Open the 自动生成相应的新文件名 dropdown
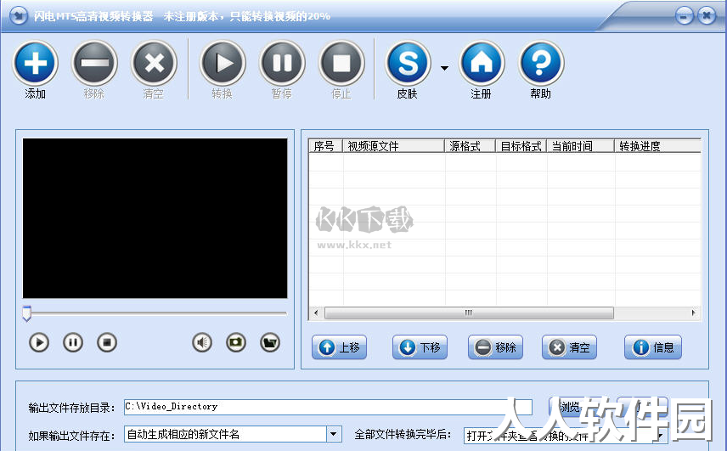This screenshot has height=451, width=727. [x=334, y=434]
